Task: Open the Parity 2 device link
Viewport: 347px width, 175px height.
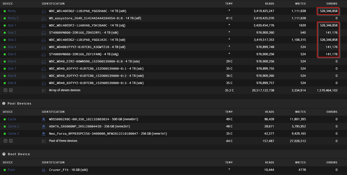Action: 13,18
